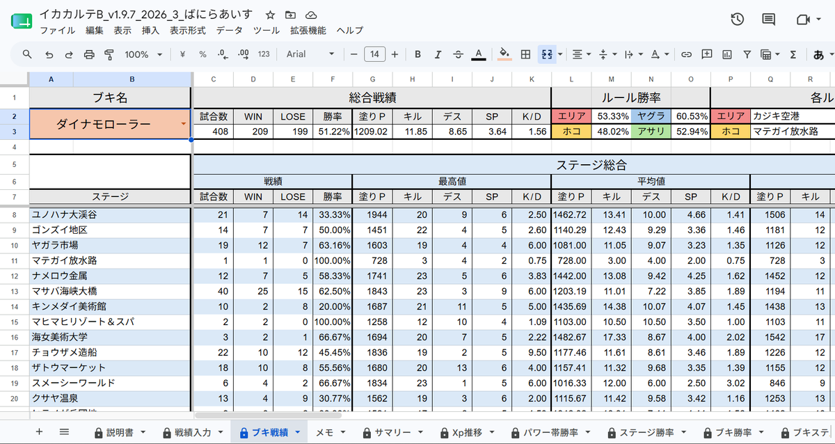The image size is (835, 444).
Task: Open the comments history icon
Action: point(769,19)
